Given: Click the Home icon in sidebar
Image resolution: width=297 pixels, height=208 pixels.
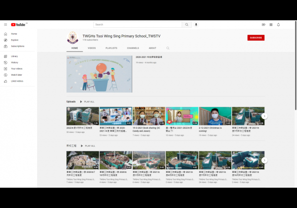Looking at the screenshot, I should click(5, 34).
